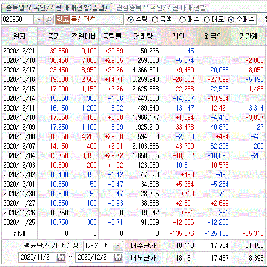Click 전일대비 value 9,100

click(x=89, y=51)
